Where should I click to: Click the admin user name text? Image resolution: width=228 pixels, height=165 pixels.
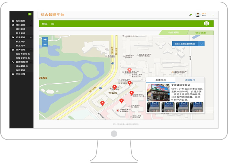pos(204,14)
